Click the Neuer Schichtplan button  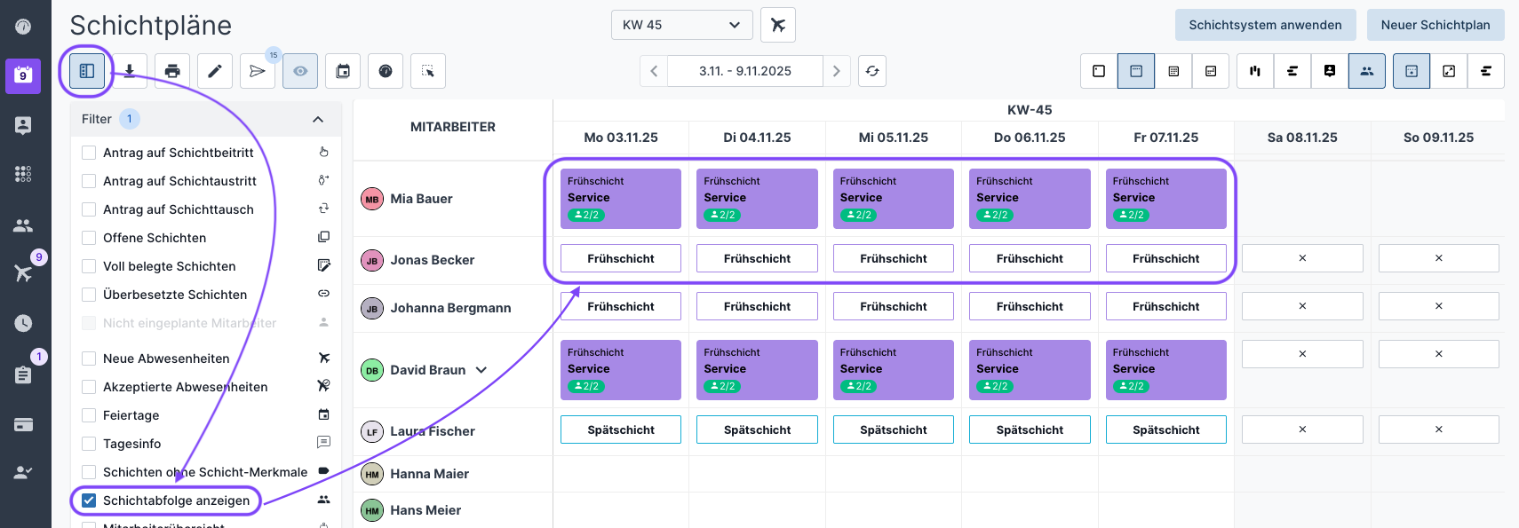pyautogui.click(x=1435, y=25)
